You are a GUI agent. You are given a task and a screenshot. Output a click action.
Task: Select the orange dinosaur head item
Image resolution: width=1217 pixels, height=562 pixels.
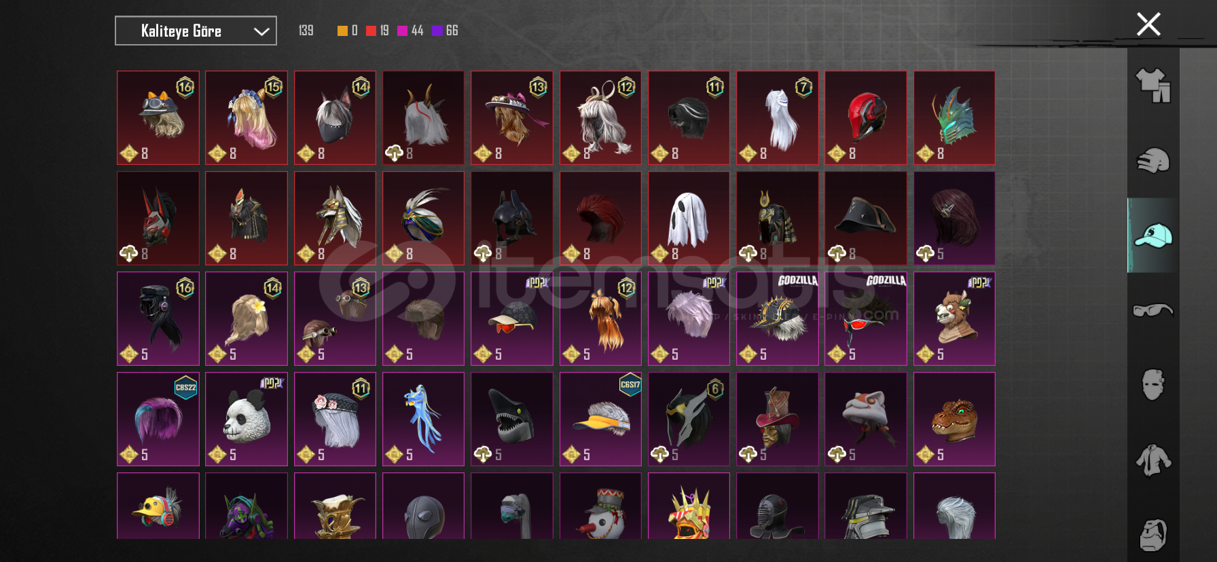click(954, 419)
